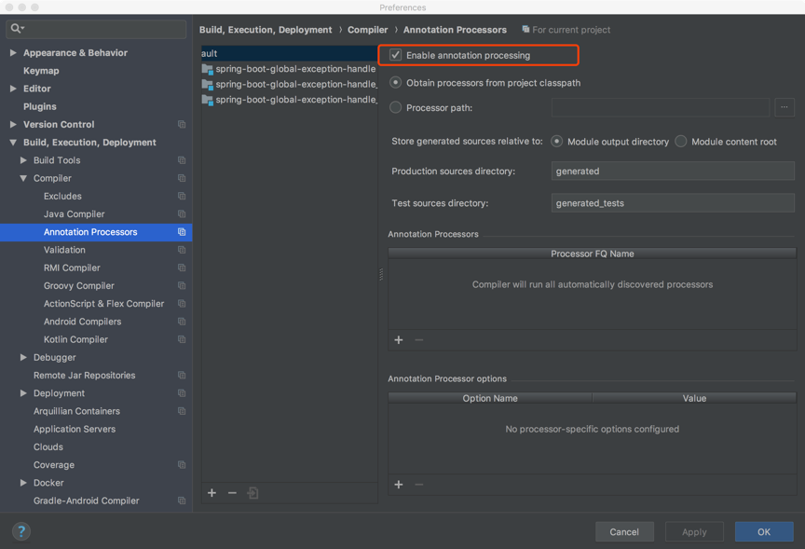Screen dimensions: 805x549
Task: Collapse the Build, Execution, Deployment section
Action: point(13,143)
